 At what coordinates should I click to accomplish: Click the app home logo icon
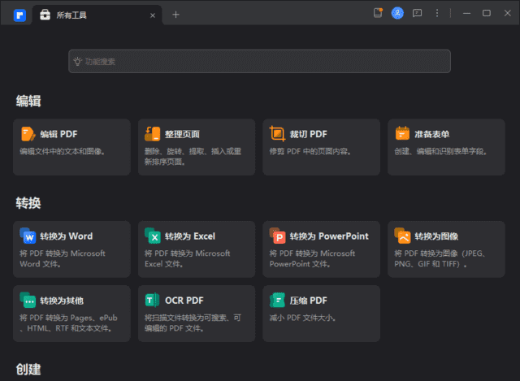coord(19,15)
